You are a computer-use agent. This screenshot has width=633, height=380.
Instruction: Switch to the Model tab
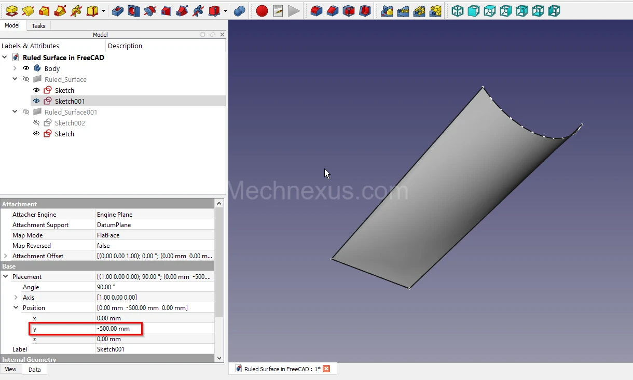pyautogui.click(x=12, y=25)
